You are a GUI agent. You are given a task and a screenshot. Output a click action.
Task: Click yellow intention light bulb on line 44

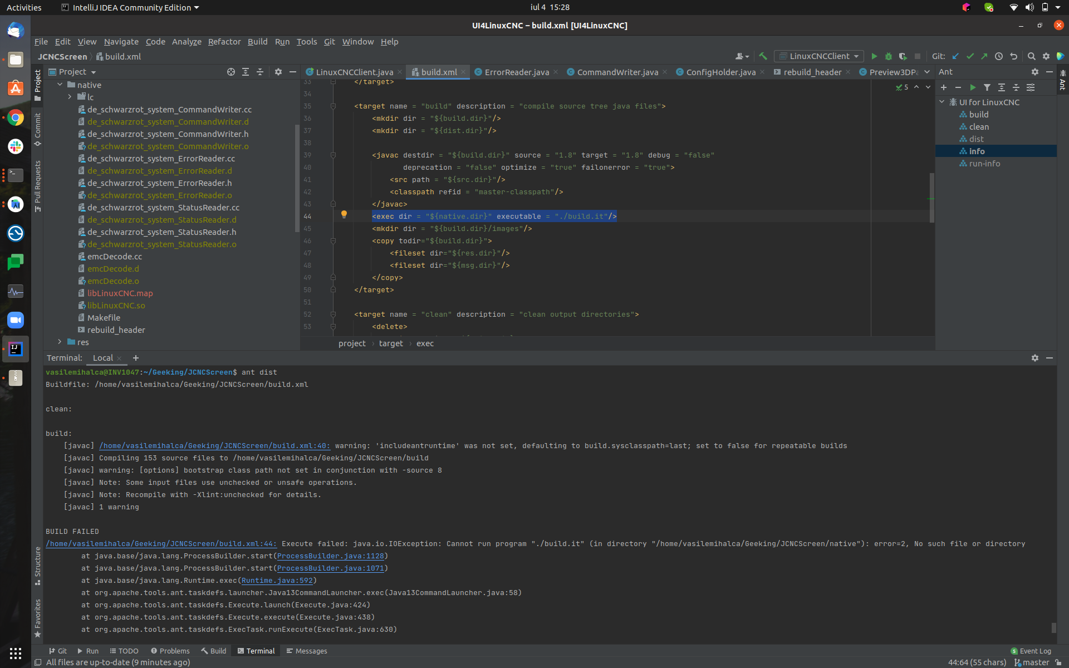tap(344, 214)
